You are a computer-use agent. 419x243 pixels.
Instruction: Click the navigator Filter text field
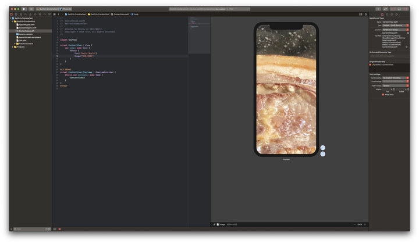[29, 228]
